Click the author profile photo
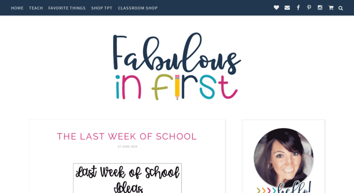354x193 pixels. click(283, 158)
